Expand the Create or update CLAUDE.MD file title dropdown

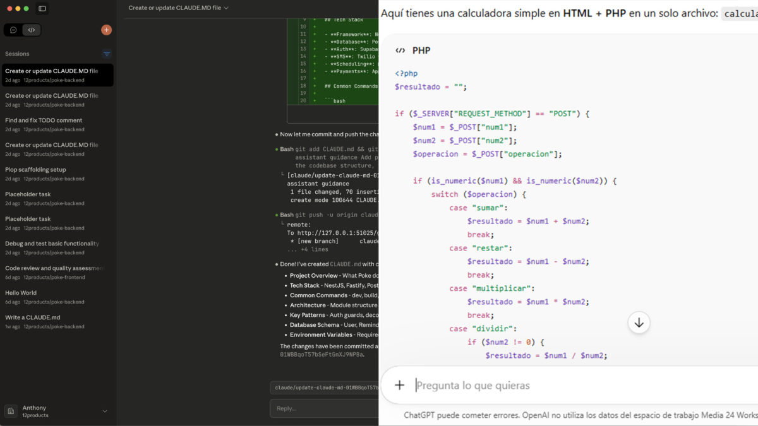(x=179, y=8)
